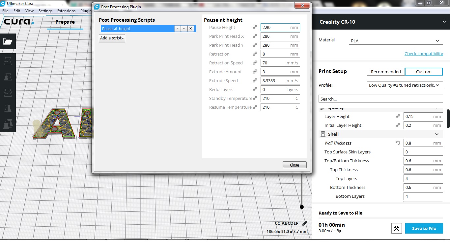The image size is (450, 251).
Task: Click the Save to File button
Action: pyautogui.click(x=424, y=228)
